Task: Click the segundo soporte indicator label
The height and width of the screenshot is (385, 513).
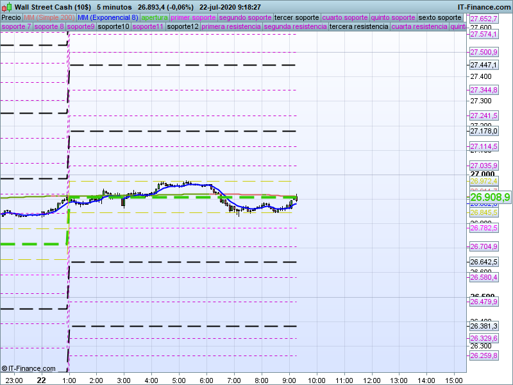Action: point(245,17)
